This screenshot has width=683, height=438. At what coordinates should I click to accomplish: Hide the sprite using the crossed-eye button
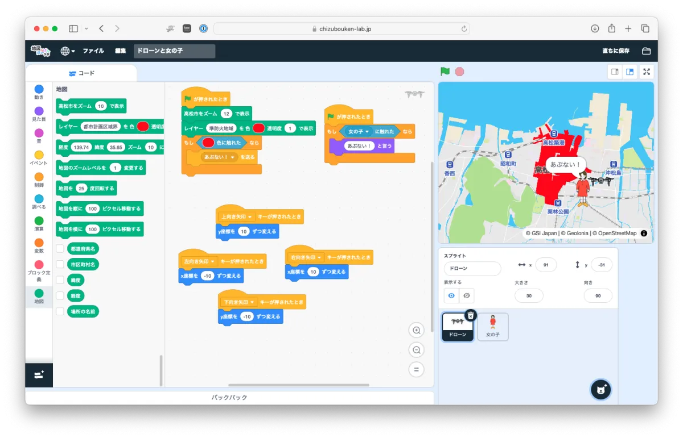point(466,295)
